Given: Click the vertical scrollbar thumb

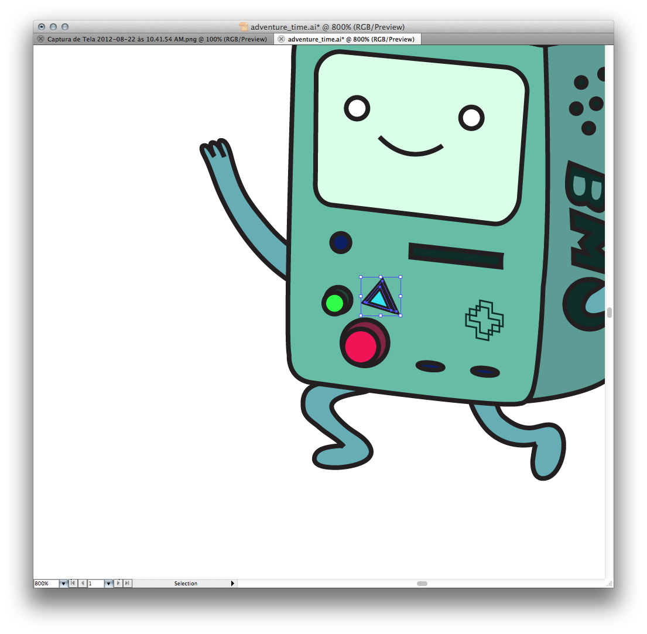Looking at the screenshot, I should pos(609,312).
